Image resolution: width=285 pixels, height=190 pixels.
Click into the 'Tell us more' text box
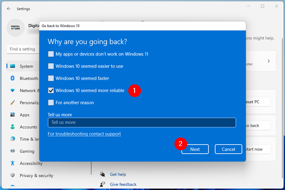pyautogui.click(x=142, y=123)
